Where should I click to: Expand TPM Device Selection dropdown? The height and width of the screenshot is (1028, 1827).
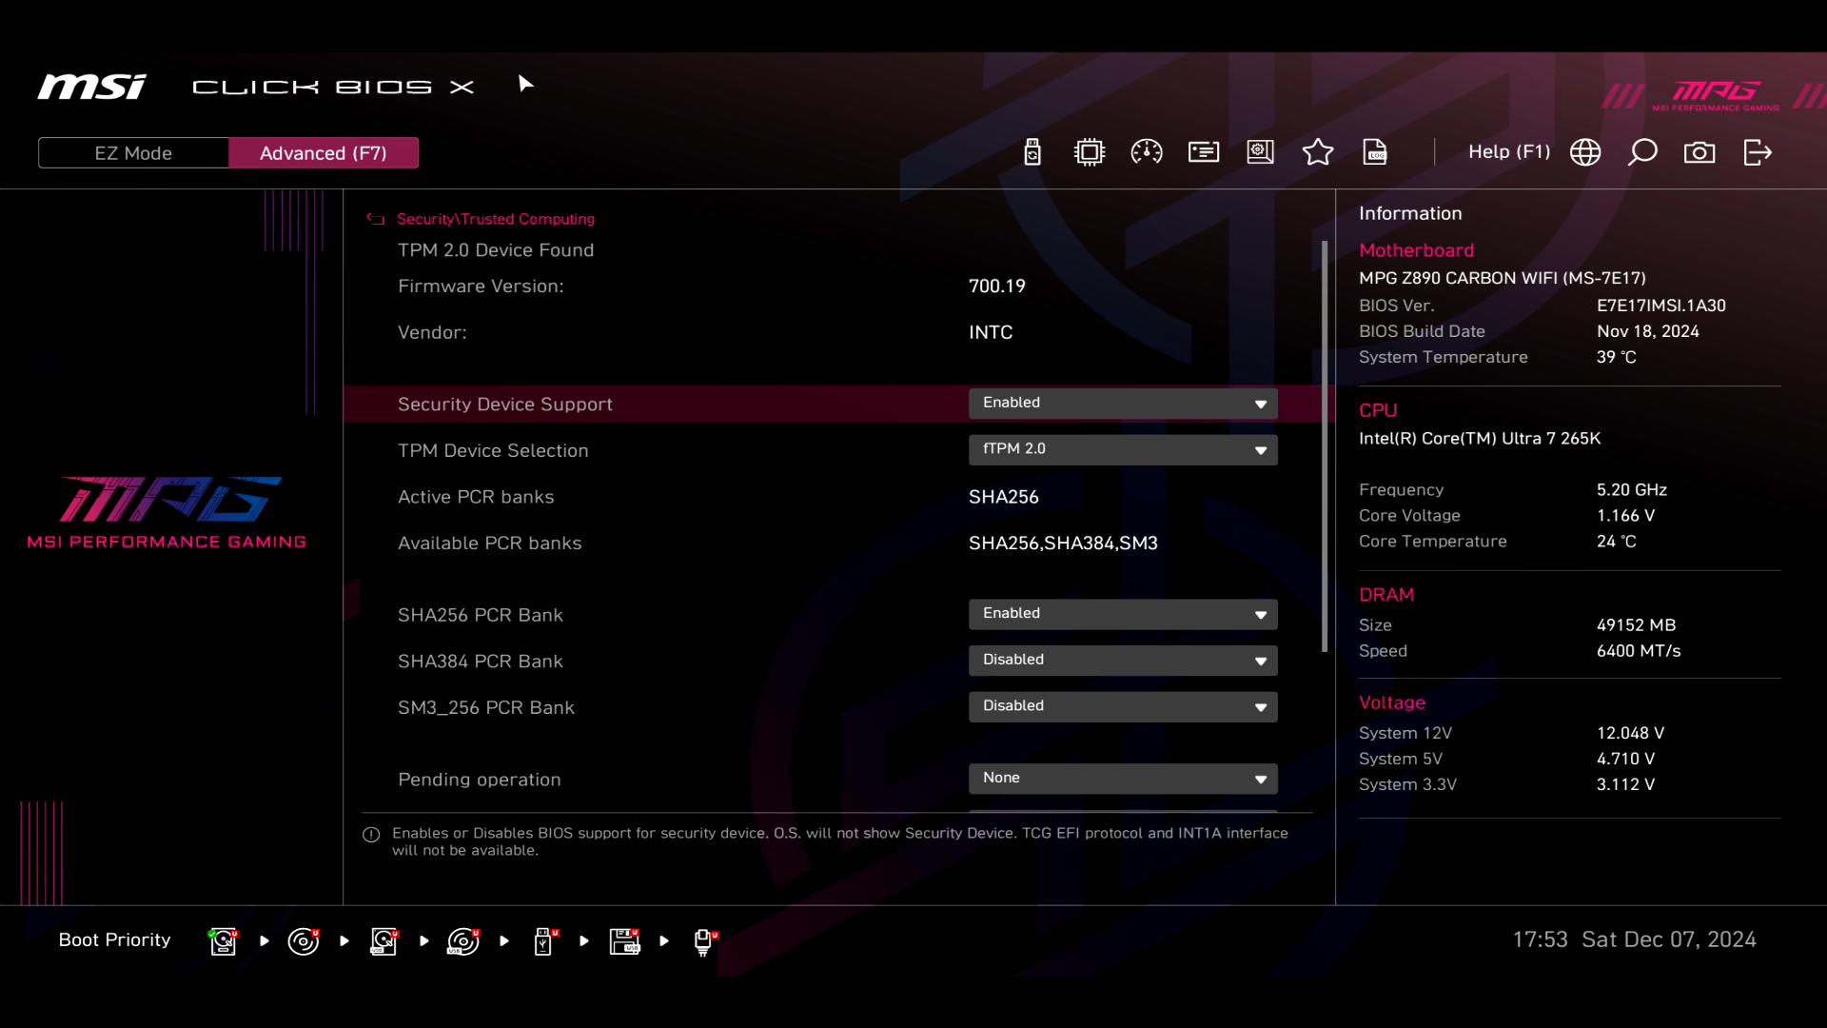pyautogui.click(x=1123, y=449)
